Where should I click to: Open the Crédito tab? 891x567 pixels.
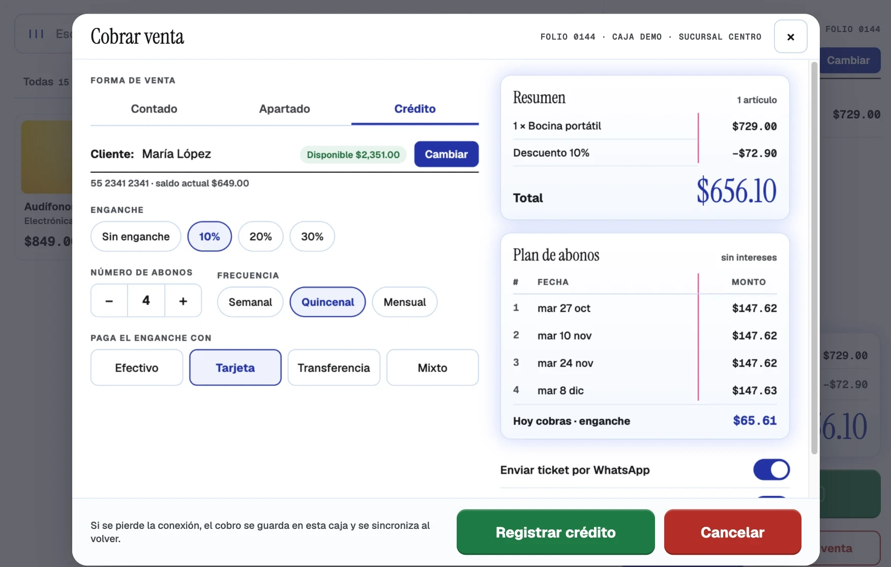pos(415,109)
